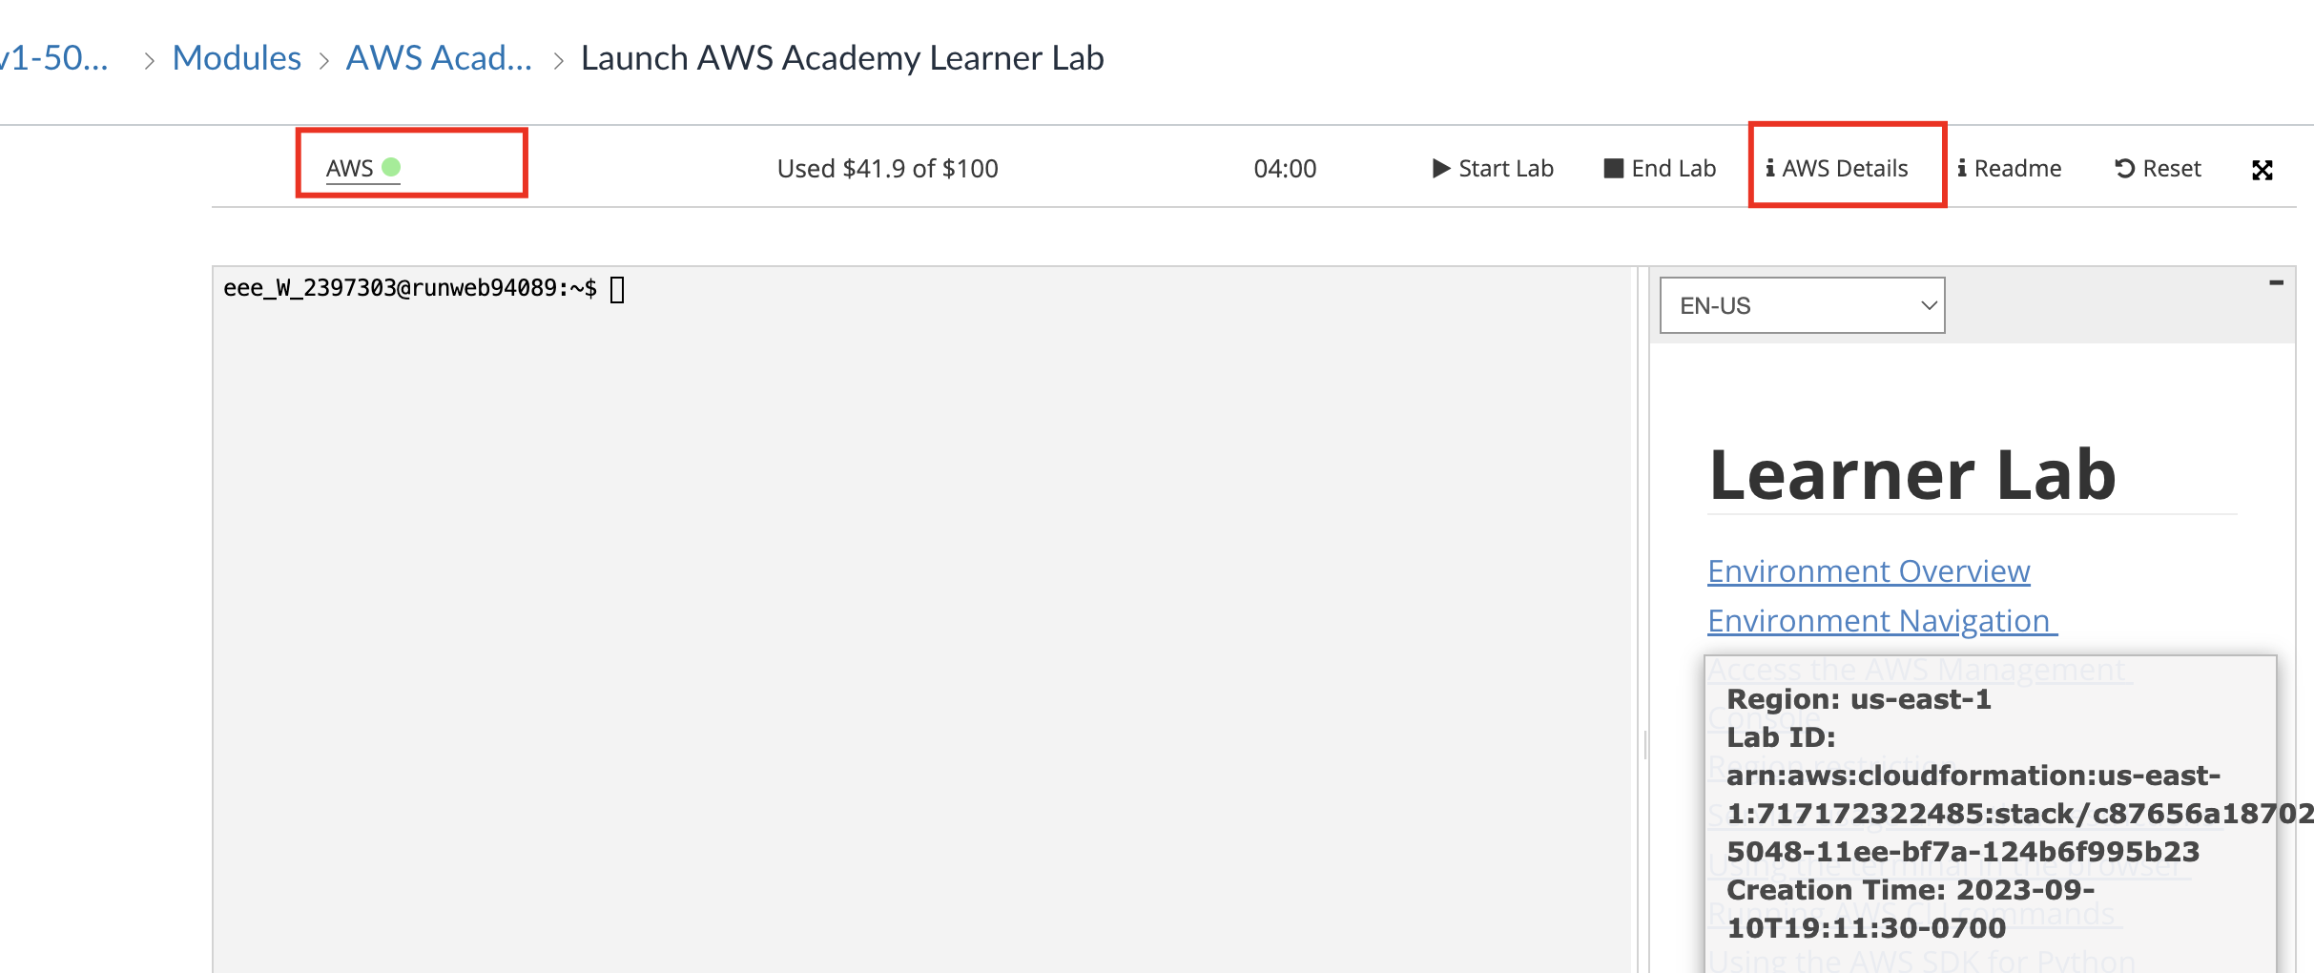Open the Environment Navigation link
This screenshot has width=2314, height=973.
1878,620
